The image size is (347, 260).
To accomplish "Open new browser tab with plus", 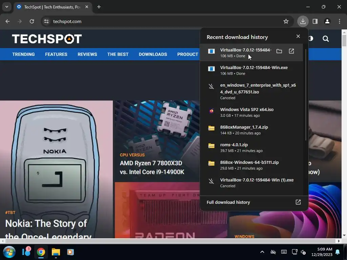I will point(99,7).
